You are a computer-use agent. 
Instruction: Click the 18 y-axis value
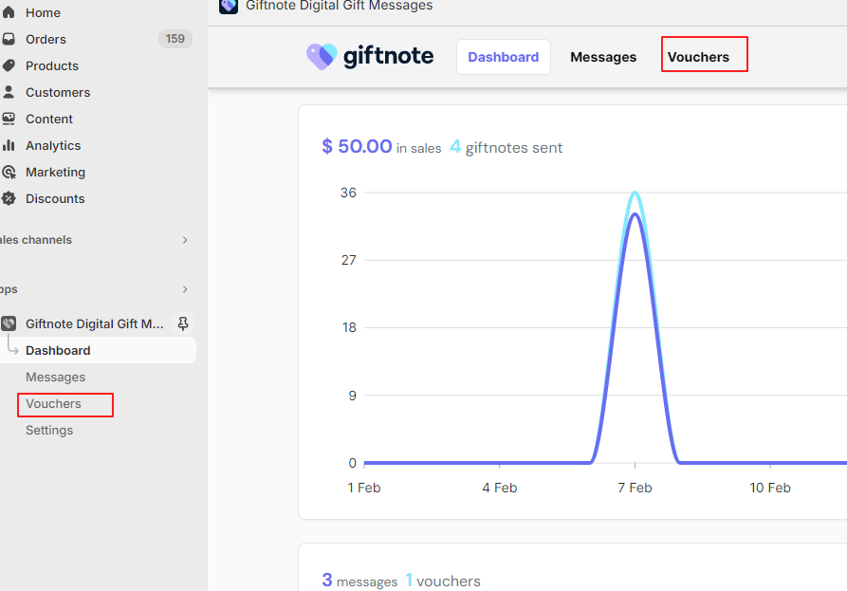click(349, 327)
